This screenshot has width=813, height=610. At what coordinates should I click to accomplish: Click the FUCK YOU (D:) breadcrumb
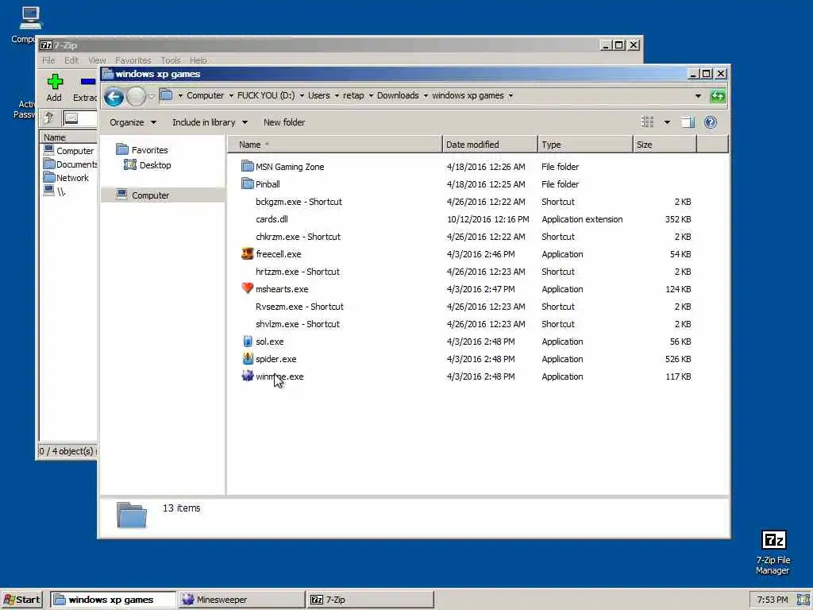[x=266, y=95]
